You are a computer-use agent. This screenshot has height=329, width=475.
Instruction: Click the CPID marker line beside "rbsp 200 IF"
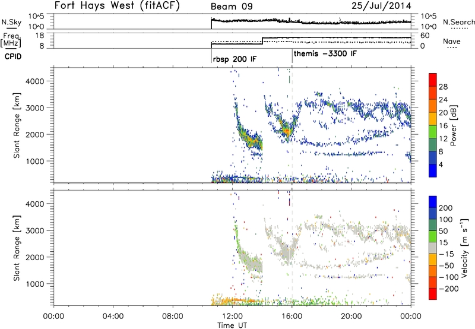[211, 56]
